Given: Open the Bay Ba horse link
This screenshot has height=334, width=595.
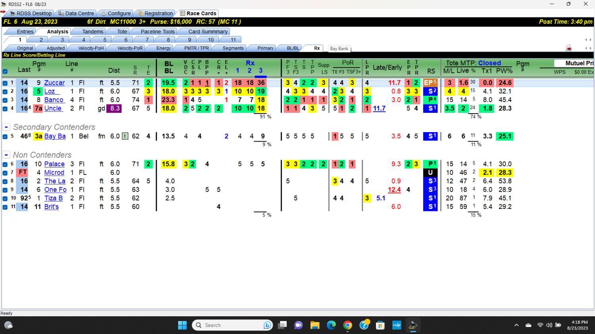Looking at the screenshot, I should point(55,136).
